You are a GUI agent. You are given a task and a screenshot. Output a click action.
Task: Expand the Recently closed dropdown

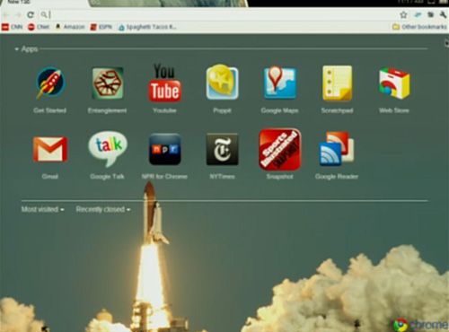click(x=103, y=209)
